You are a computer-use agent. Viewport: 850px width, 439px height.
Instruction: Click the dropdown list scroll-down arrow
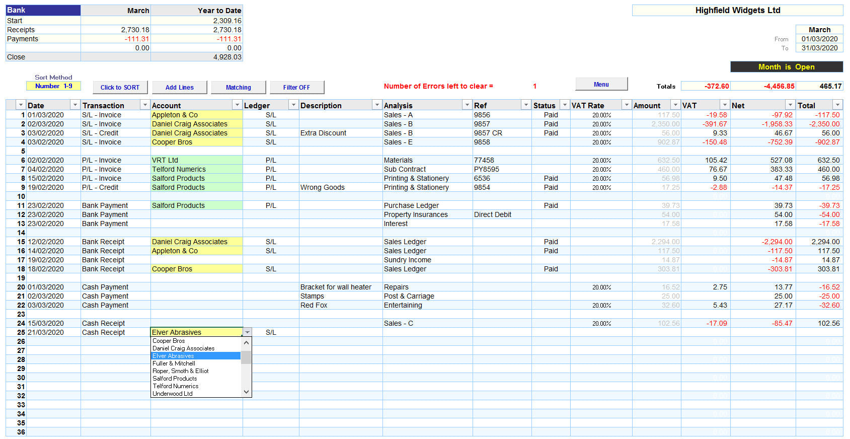tap(246, 392)
